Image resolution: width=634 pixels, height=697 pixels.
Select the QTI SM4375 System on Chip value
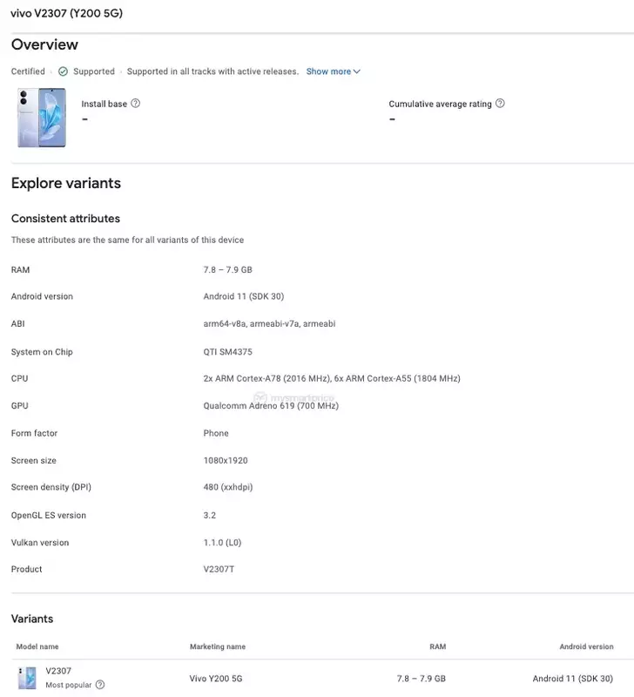click(x=228, y=352)
